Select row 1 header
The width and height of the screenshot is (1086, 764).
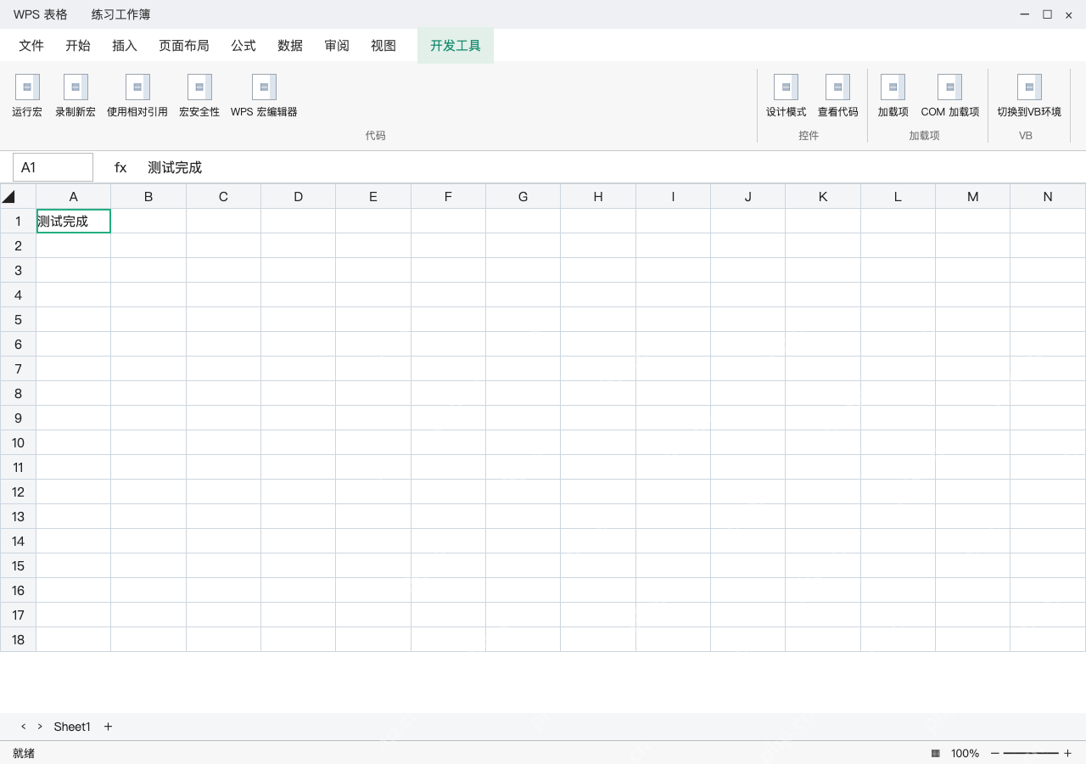(x=18, y=221)
